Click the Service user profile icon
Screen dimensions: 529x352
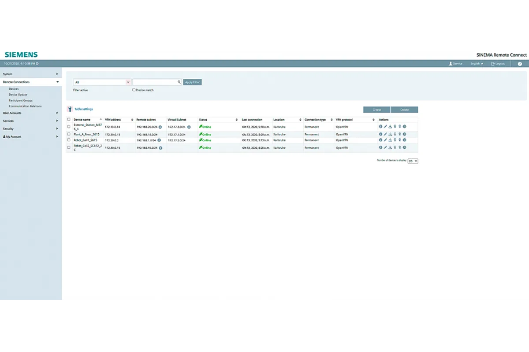coord(451,64)
